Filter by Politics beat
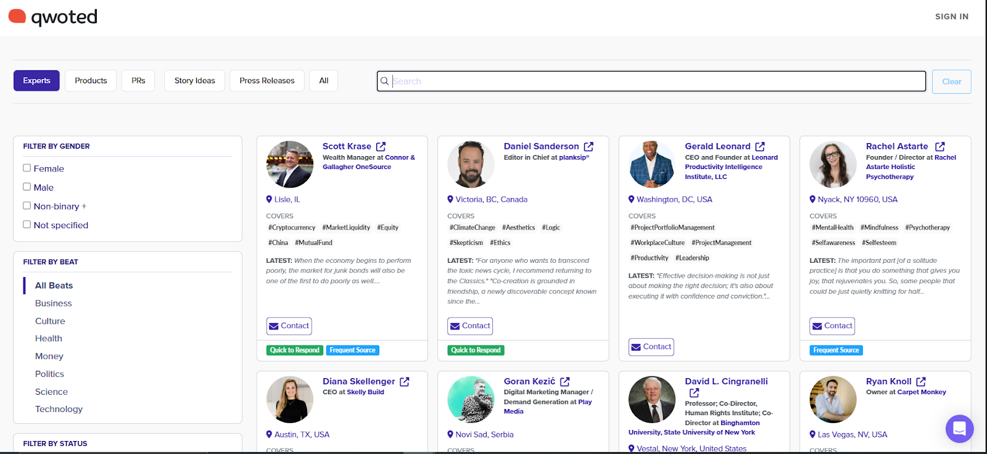The height and width of the screenshot is (454, 987). pyautogui.click(x=49, y=374)
